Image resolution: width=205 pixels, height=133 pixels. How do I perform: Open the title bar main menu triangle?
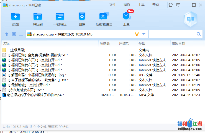[178, 5]
